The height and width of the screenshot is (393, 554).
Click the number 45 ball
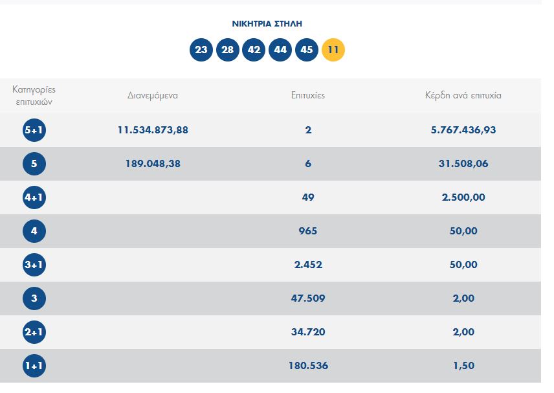(307, 50)
